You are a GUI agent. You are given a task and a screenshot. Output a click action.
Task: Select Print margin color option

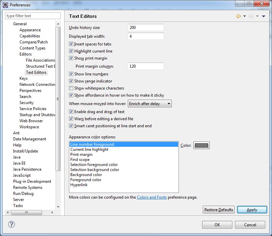[x=124, y=155]
